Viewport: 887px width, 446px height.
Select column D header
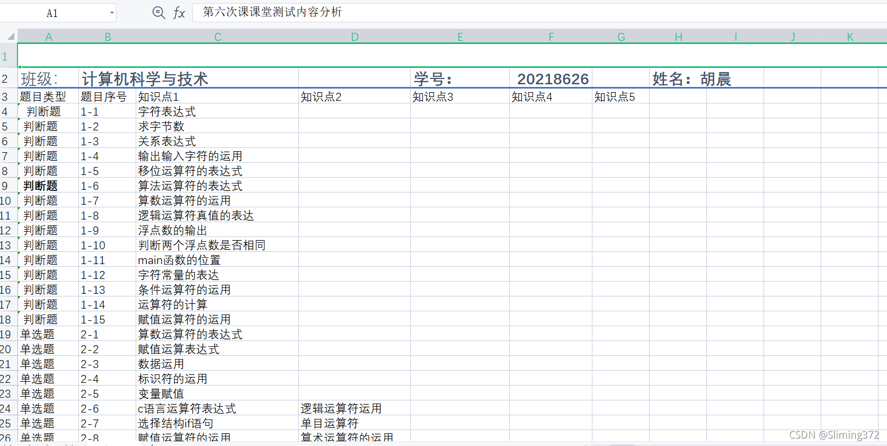pos(354,37)
